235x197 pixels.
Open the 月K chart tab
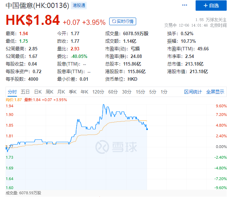point(61,92)
